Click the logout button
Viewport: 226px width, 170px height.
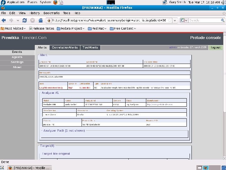pos(215,48)
